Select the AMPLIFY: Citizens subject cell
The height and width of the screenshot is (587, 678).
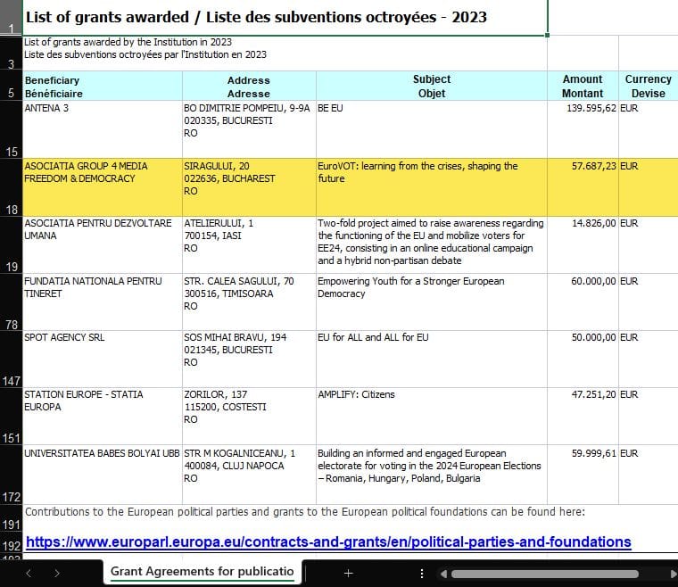432,417
